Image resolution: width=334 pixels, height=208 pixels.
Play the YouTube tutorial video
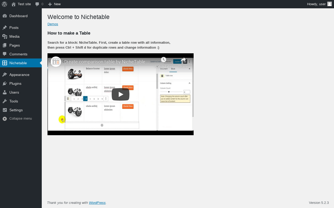coord(121,94)
